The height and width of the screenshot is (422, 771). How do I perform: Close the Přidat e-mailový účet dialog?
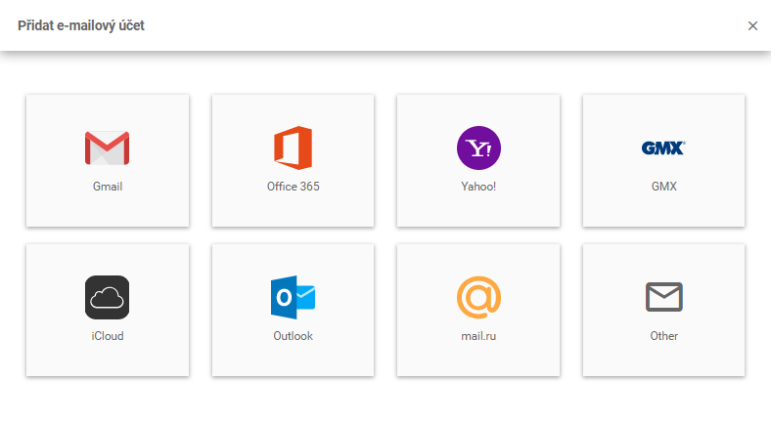click(x=752, y=25)
